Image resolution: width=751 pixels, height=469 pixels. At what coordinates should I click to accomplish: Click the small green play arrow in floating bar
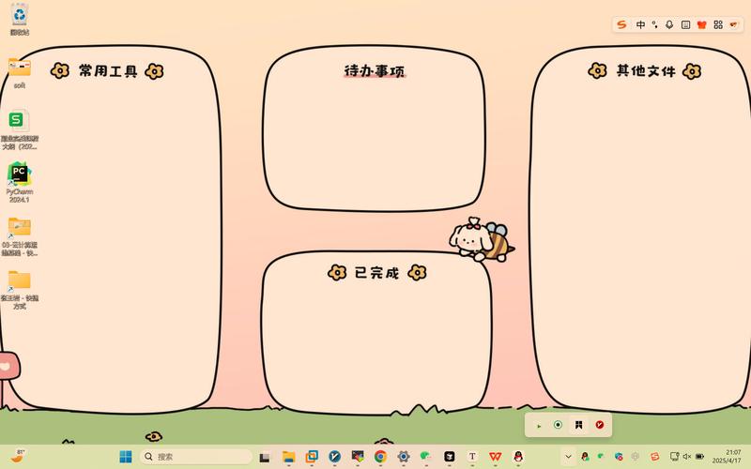click(x=539, y=426)
